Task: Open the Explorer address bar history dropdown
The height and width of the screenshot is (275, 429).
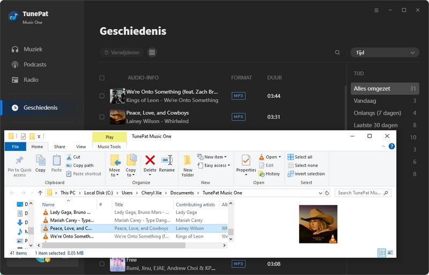Action: (x=320, y=193)
